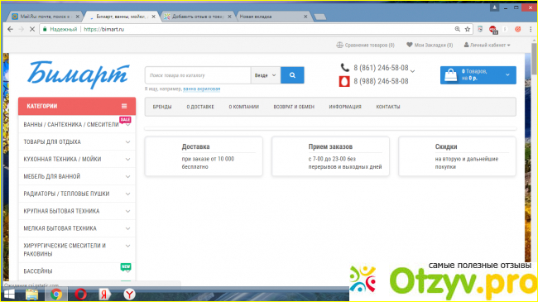Image resolution: width=538 pixels, height=302 pixels.
Task: Open the Контакты menu item
Action: (387, 107)
